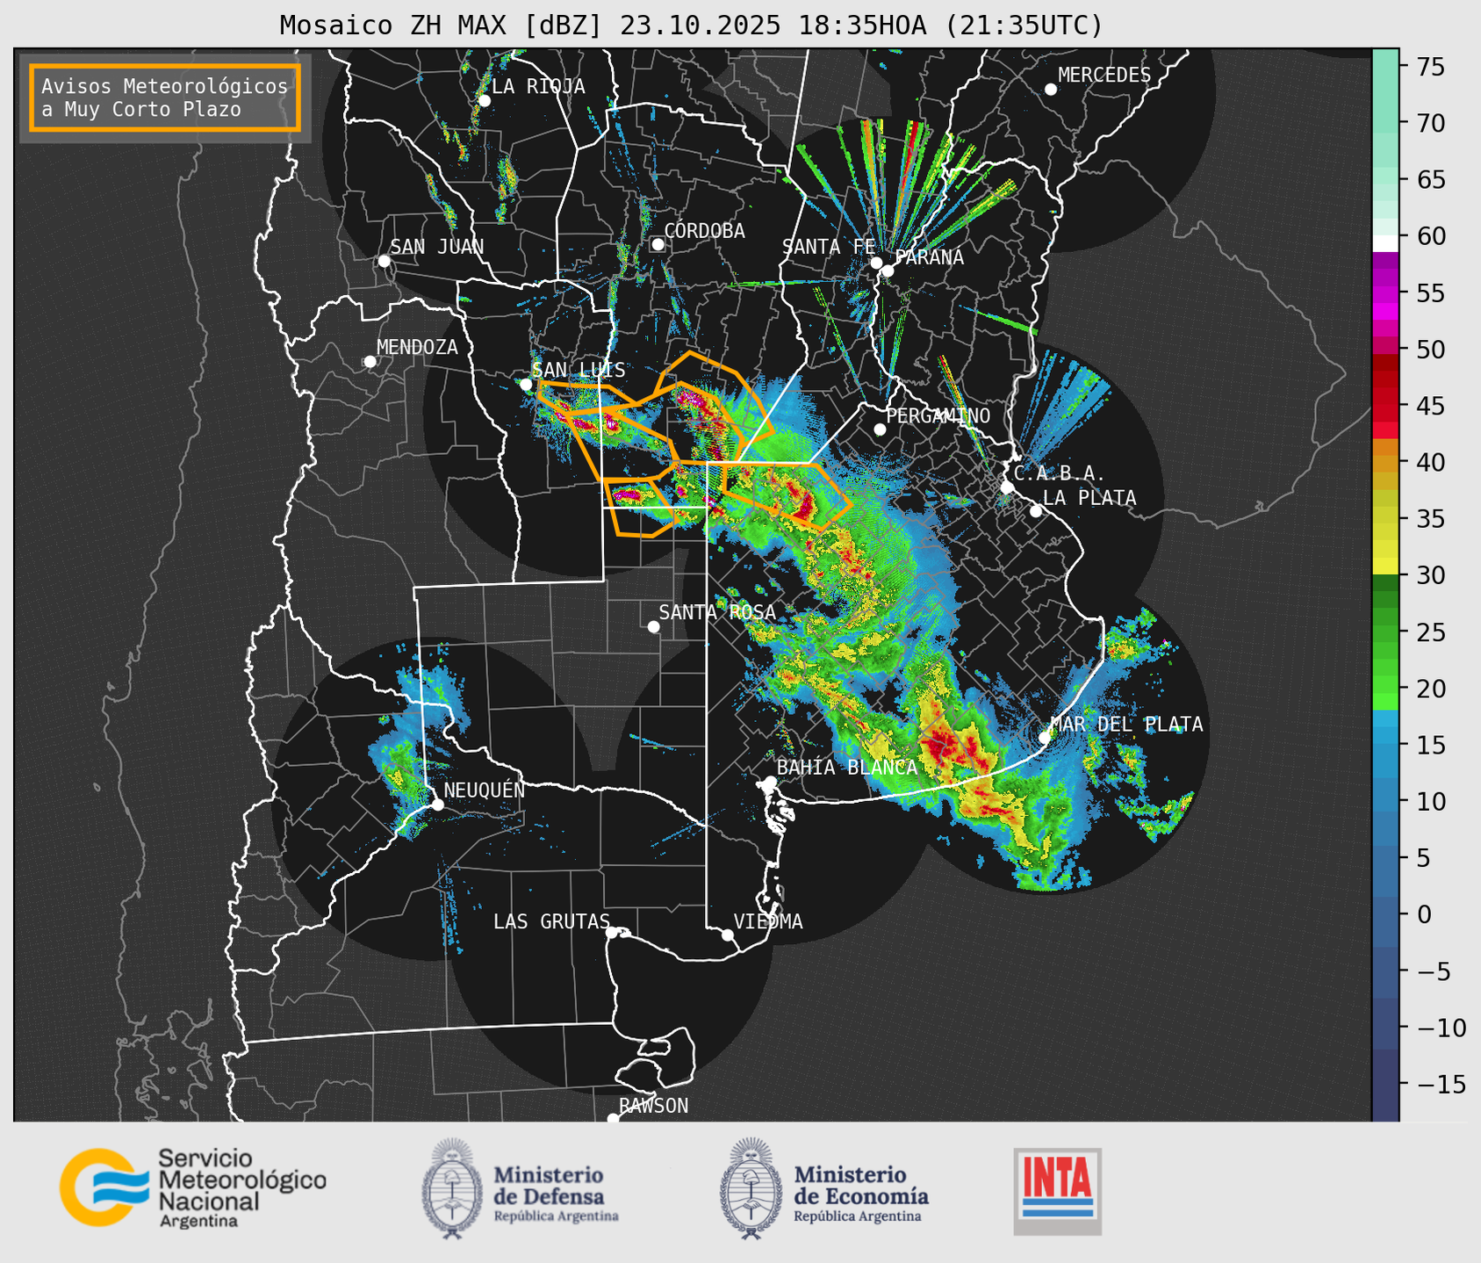Click the red 45 dBZ color band
Screen dimensions: 1481x1263
[1385, 405]
